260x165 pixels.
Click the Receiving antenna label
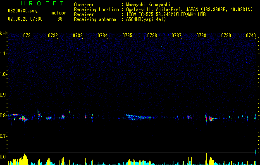pos(95,19)
